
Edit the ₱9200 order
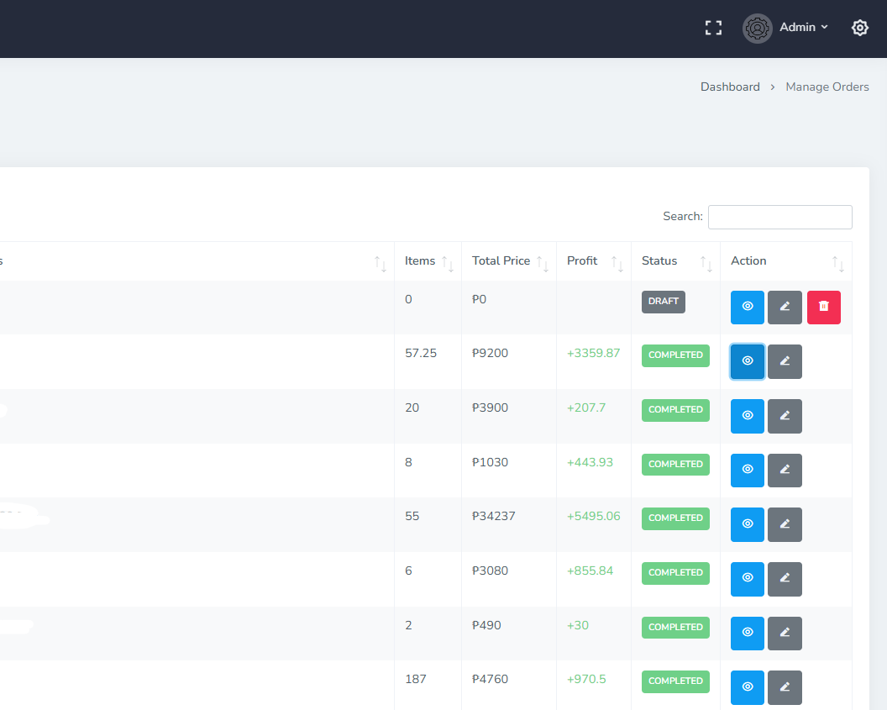click(785, 361)
